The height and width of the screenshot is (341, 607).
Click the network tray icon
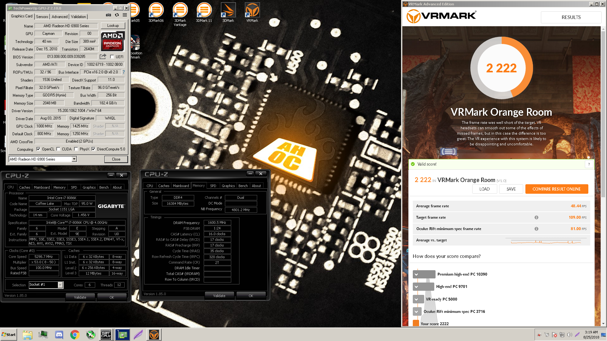[562, 335]
